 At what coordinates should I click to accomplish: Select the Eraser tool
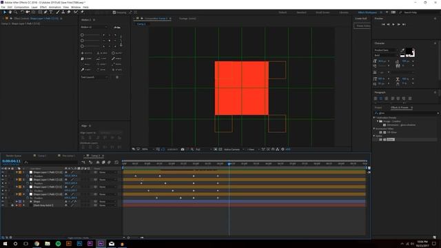pyautogui.click(x=69, y=12)
